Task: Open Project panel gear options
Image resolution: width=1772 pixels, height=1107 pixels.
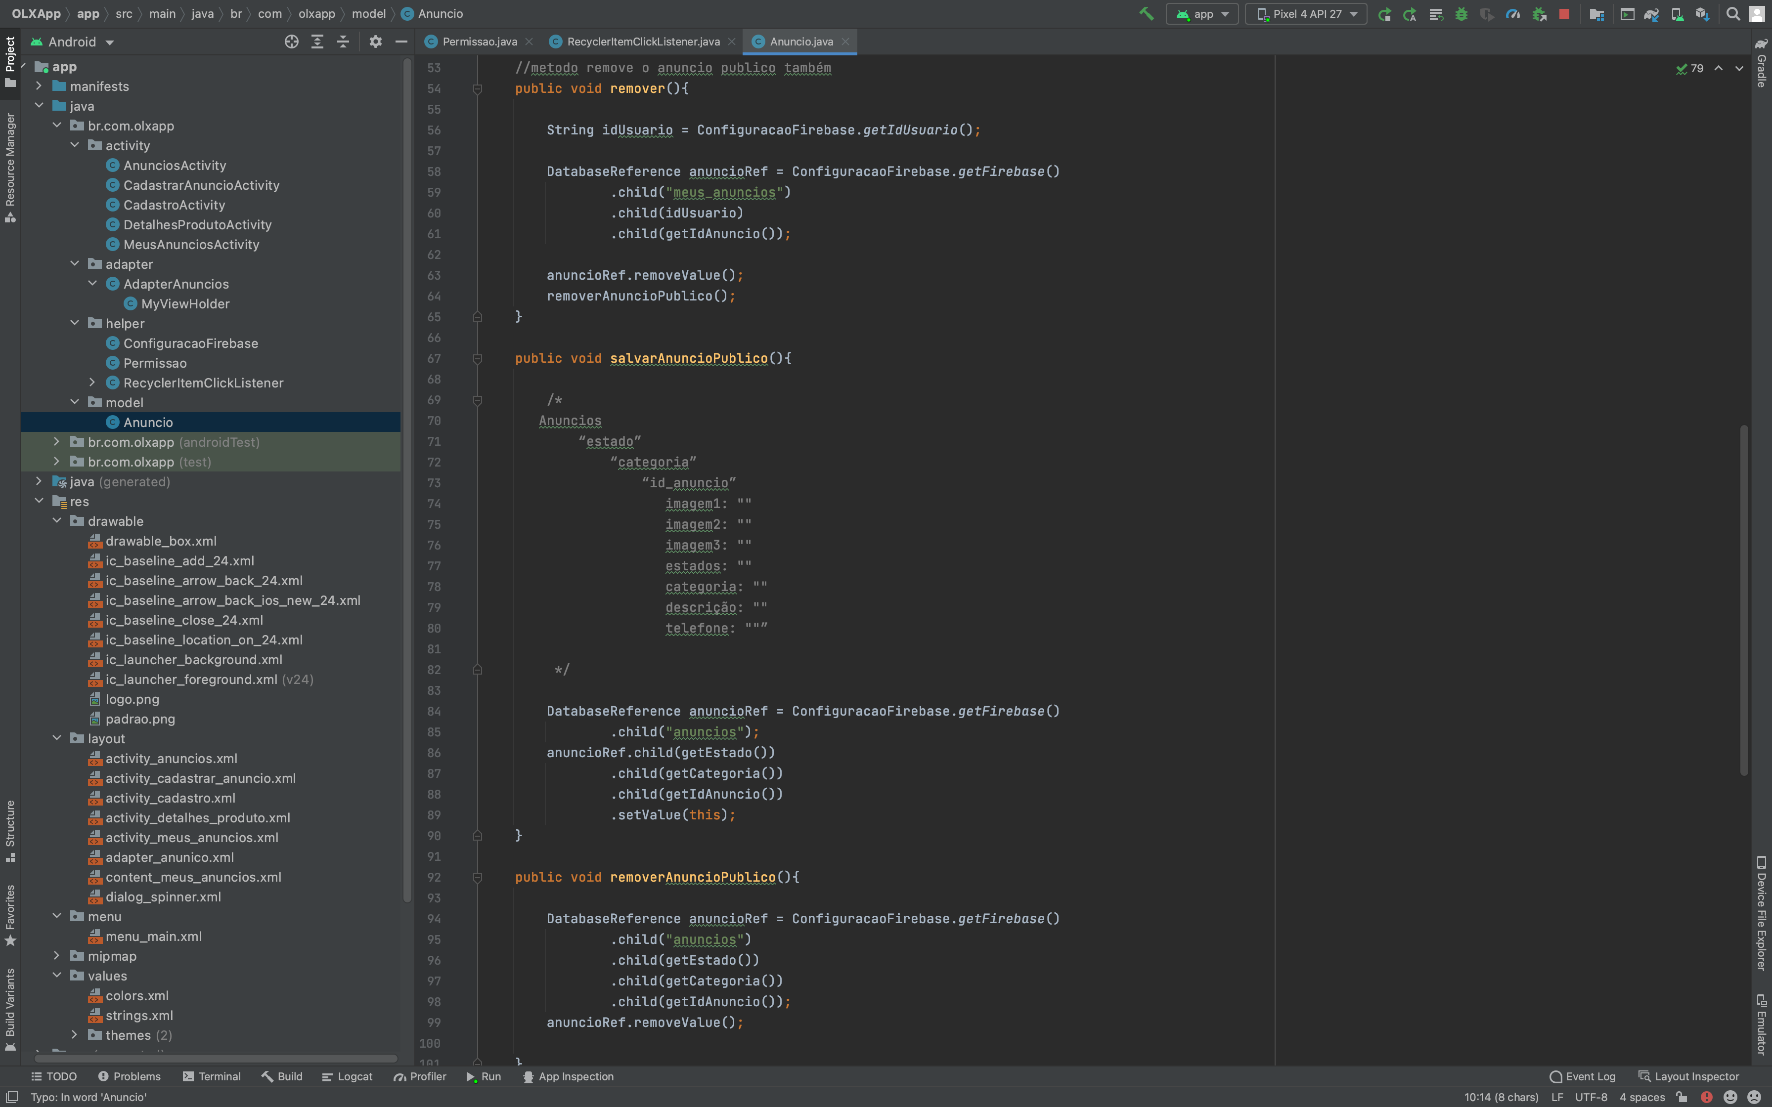Action: pyautogui.click(x=376, y=42)
